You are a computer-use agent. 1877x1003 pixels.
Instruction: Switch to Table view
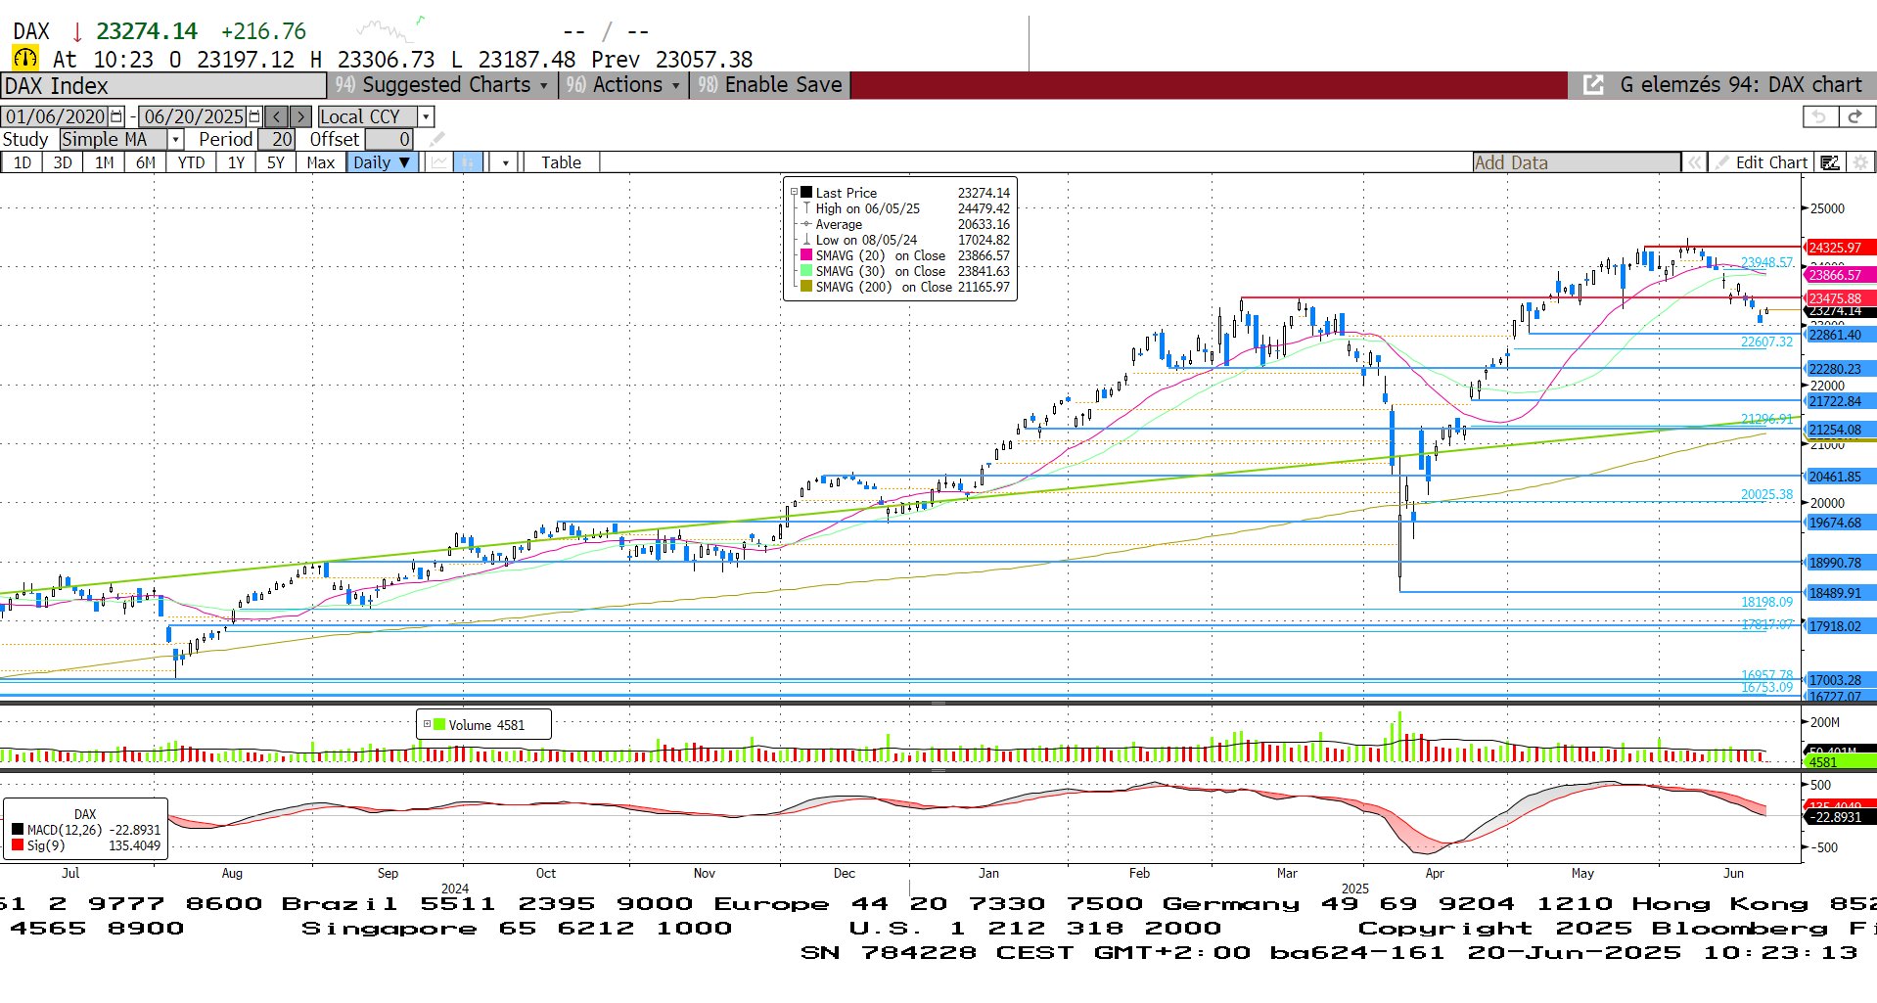[x=562, y=162]
